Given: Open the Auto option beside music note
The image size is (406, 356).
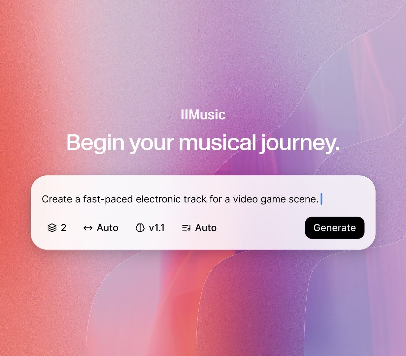Looking at the screenshot, I should click(199, 228).
